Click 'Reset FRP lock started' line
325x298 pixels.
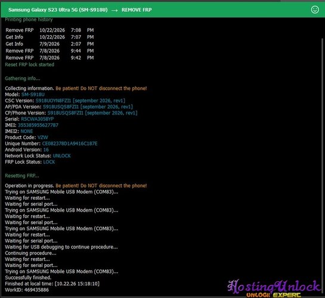30,64
